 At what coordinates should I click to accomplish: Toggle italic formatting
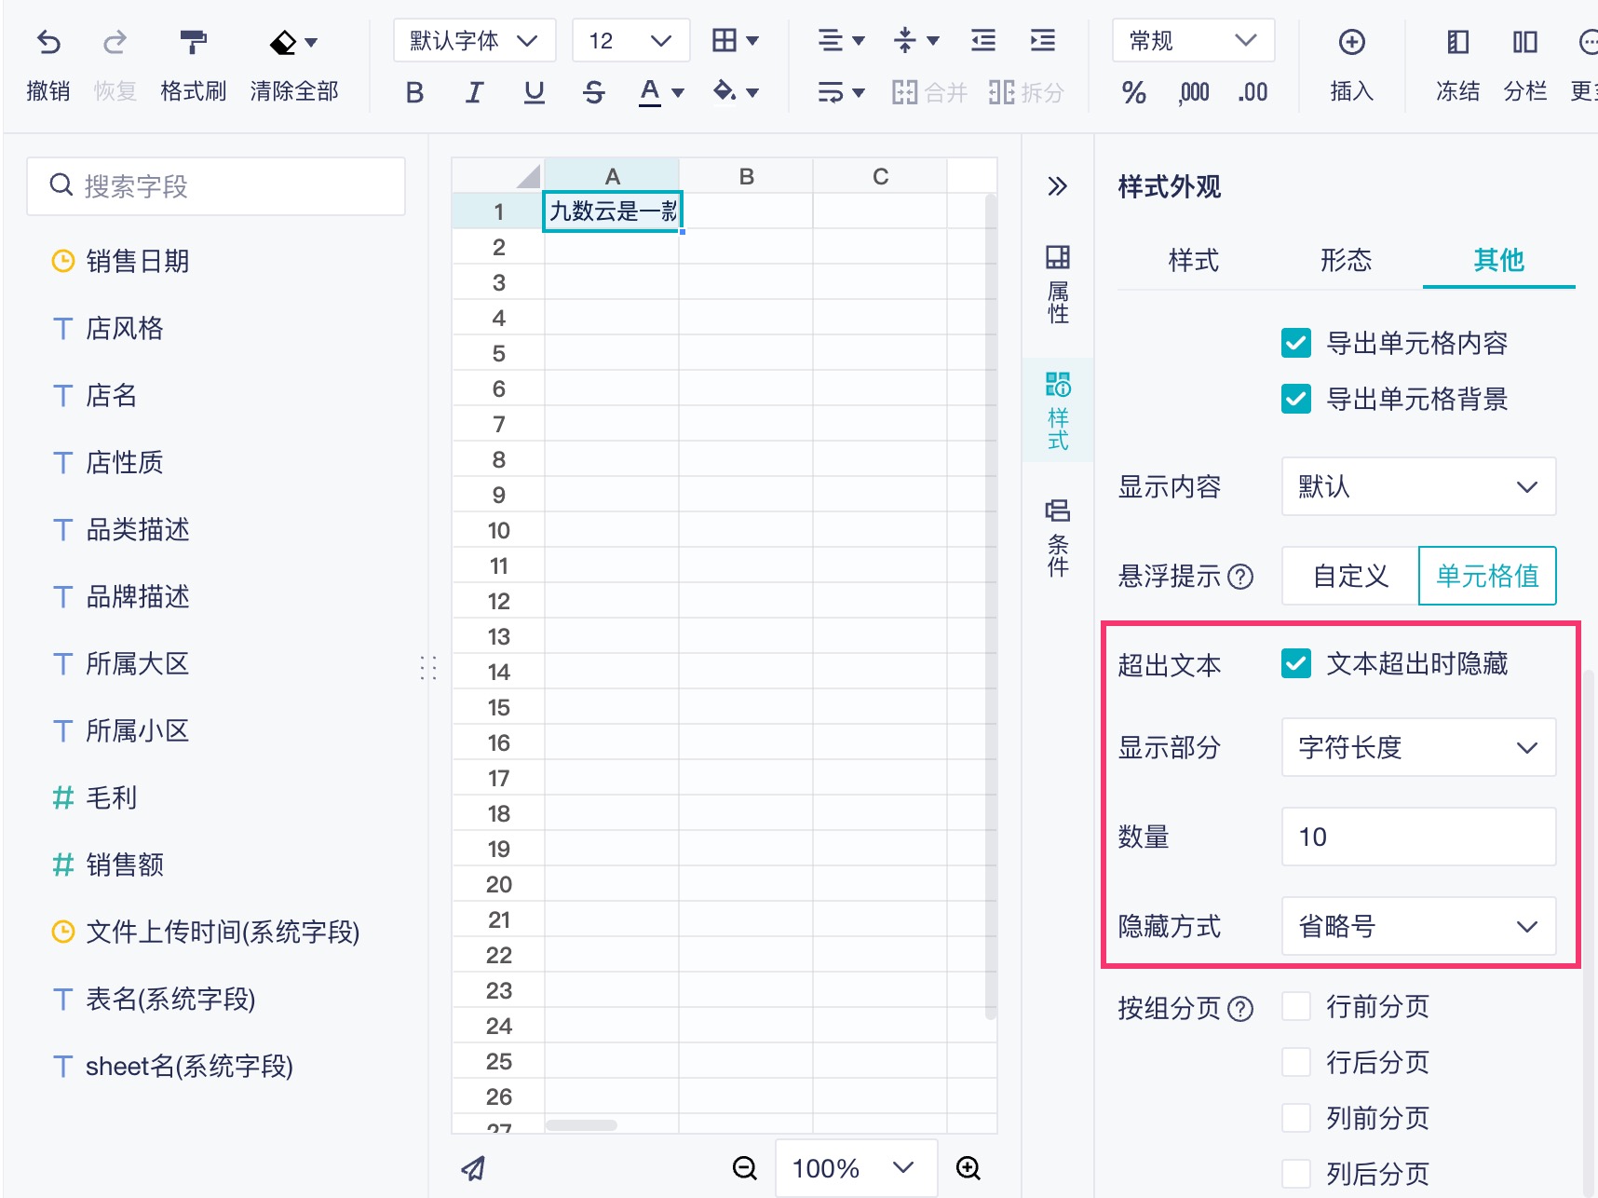[x=474, y=92]
